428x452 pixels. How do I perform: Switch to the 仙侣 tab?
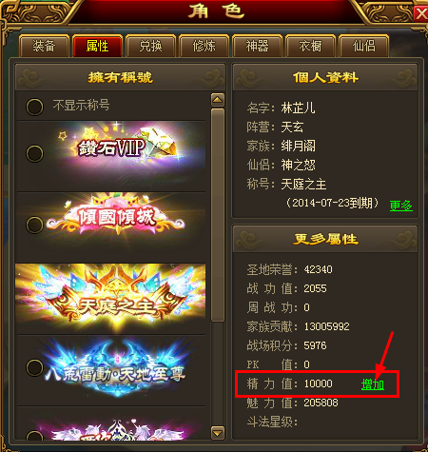tap(363, 46)
